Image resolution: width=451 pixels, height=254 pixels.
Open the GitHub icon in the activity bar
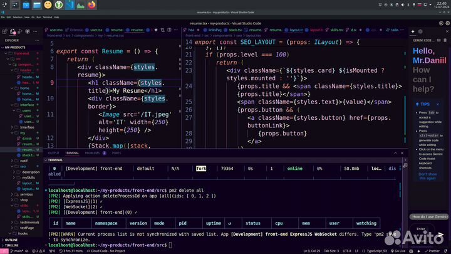[28, 31]
